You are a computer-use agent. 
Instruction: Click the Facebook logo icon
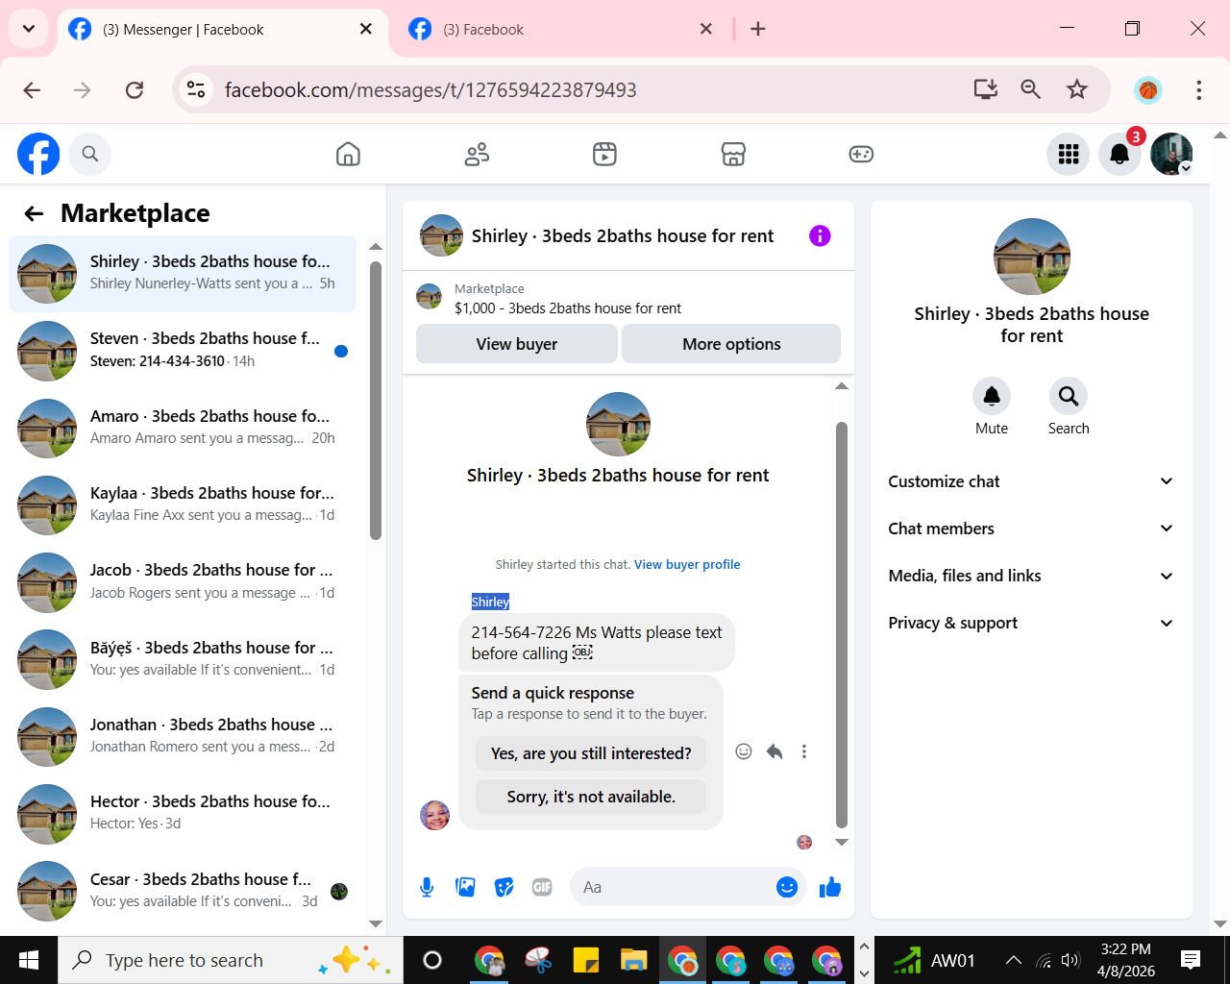pos(38,154)
